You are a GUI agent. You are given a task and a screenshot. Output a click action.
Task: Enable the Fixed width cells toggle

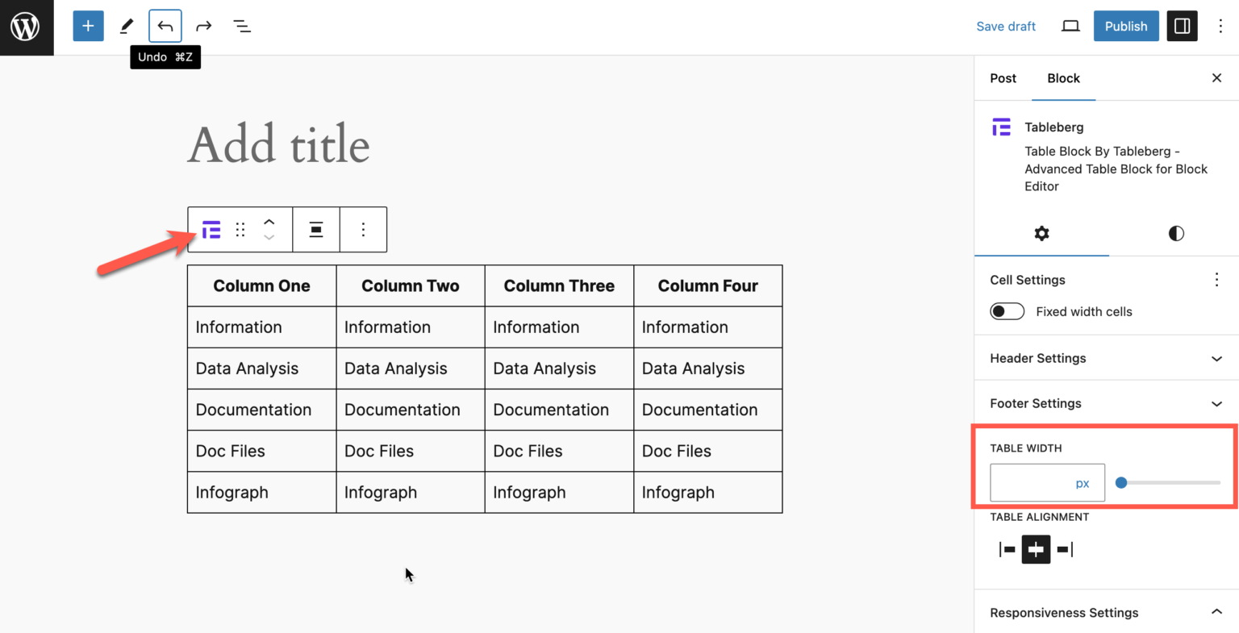click(1007, 310)
